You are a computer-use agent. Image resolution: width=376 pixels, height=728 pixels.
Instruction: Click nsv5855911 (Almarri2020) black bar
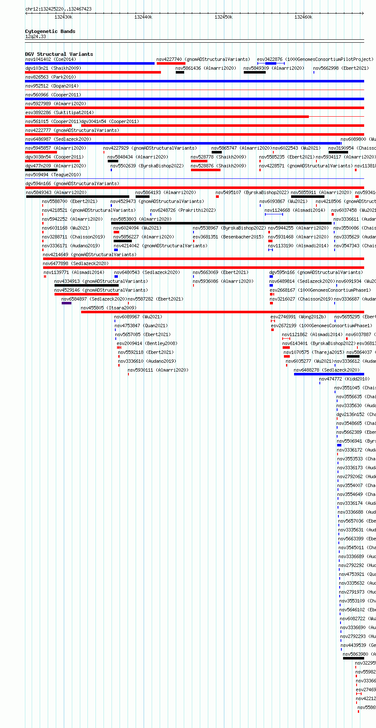(308, 197)
